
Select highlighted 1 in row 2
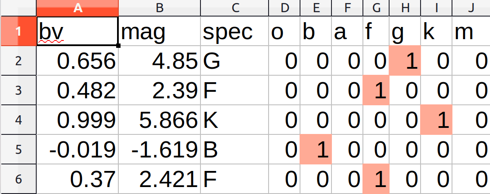(x=405, y=61)
